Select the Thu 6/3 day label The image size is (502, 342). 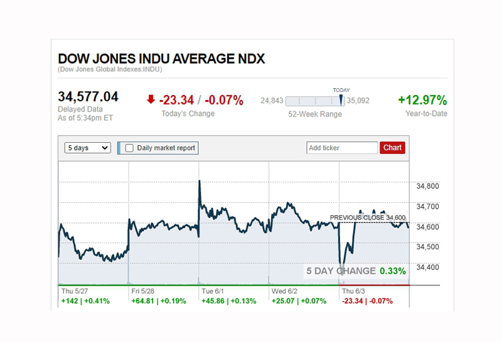pos(353,291)
